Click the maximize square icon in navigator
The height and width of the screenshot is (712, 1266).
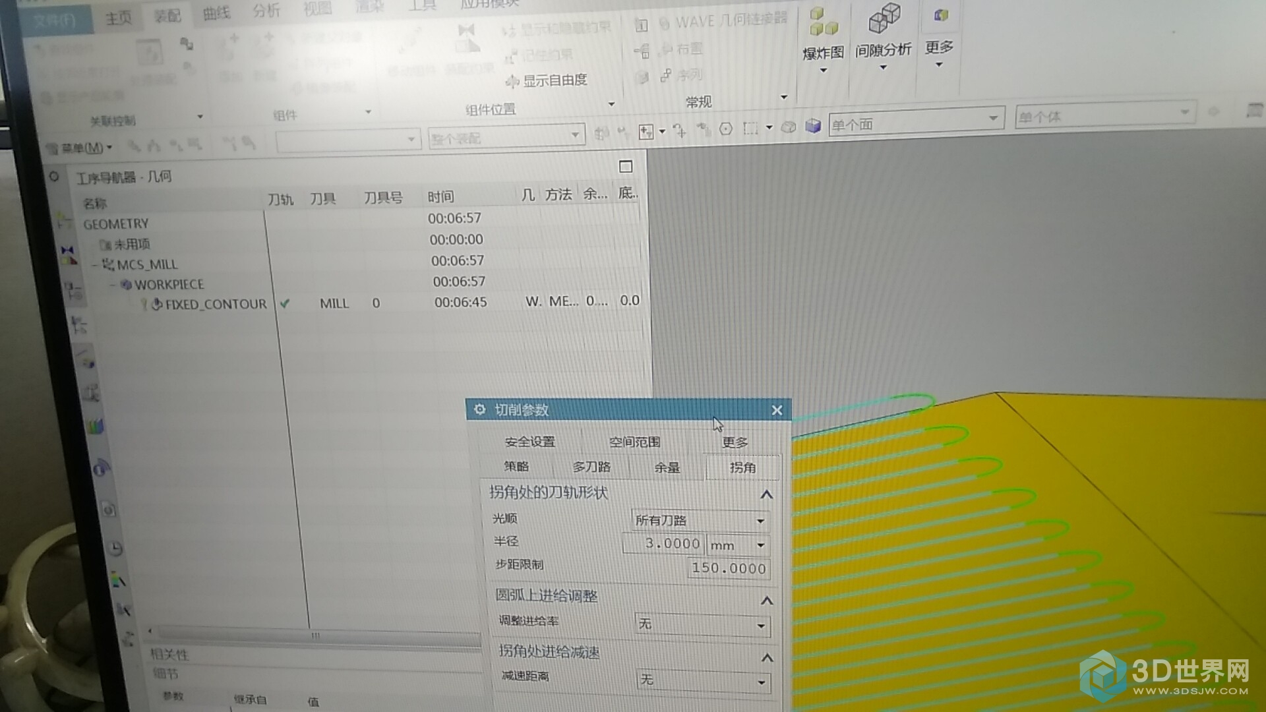(626, 166)
